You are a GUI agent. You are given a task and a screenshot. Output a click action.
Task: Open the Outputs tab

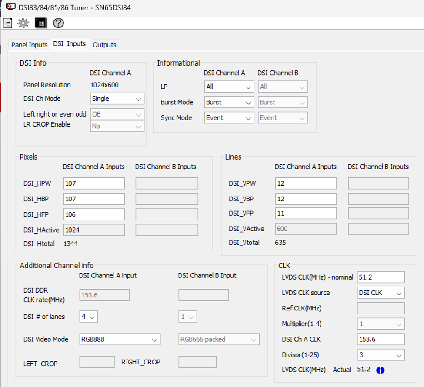(104, 45)
